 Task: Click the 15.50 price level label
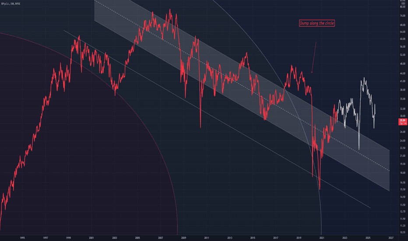tap(403, 190)
